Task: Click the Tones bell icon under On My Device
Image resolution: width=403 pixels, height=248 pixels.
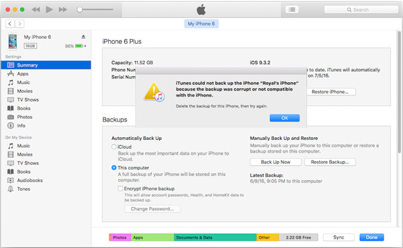Action: [x=11, y=189]
